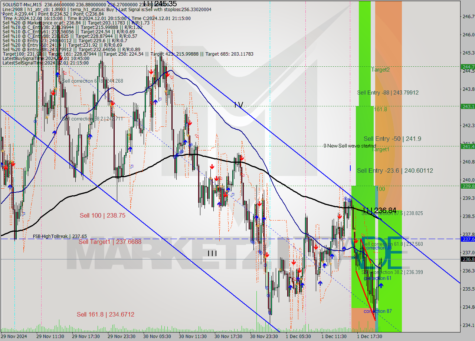Select the 'Sell %10 @ C_Entry38' row
The width and height of the screenshot is (475, 341).
click(72, 27)
